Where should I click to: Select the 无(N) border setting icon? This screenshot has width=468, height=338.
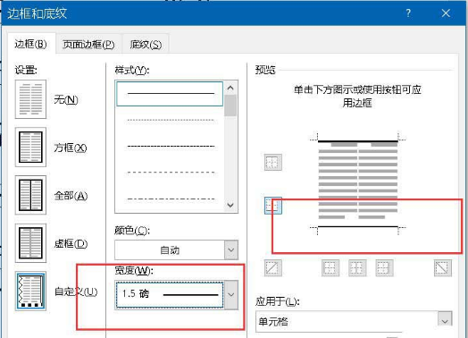30,99
